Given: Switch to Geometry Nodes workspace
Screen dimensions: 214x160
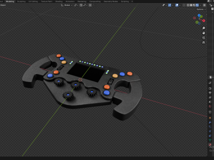Looking at the screenshot, I should (x=111, y=1).
